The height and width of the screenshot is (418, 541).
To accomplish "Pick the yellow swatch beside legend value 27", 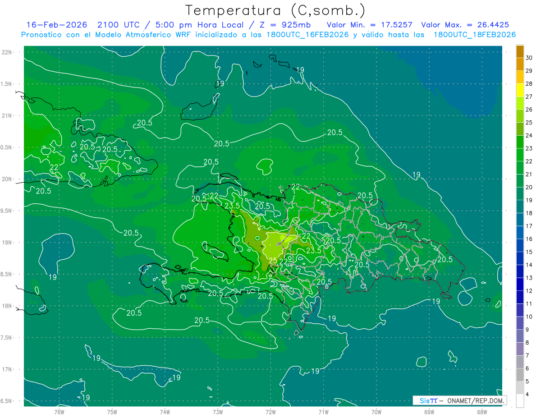I will (x=520, y=90).
